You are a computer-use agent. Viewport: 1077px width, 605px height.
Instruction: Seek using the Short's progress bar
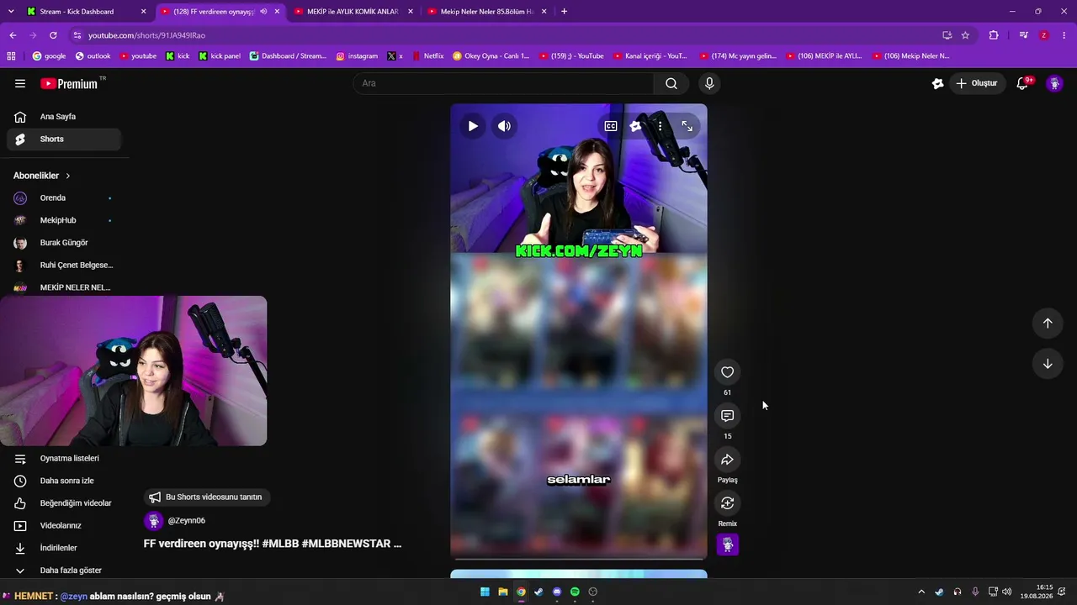tap(579, 558)
